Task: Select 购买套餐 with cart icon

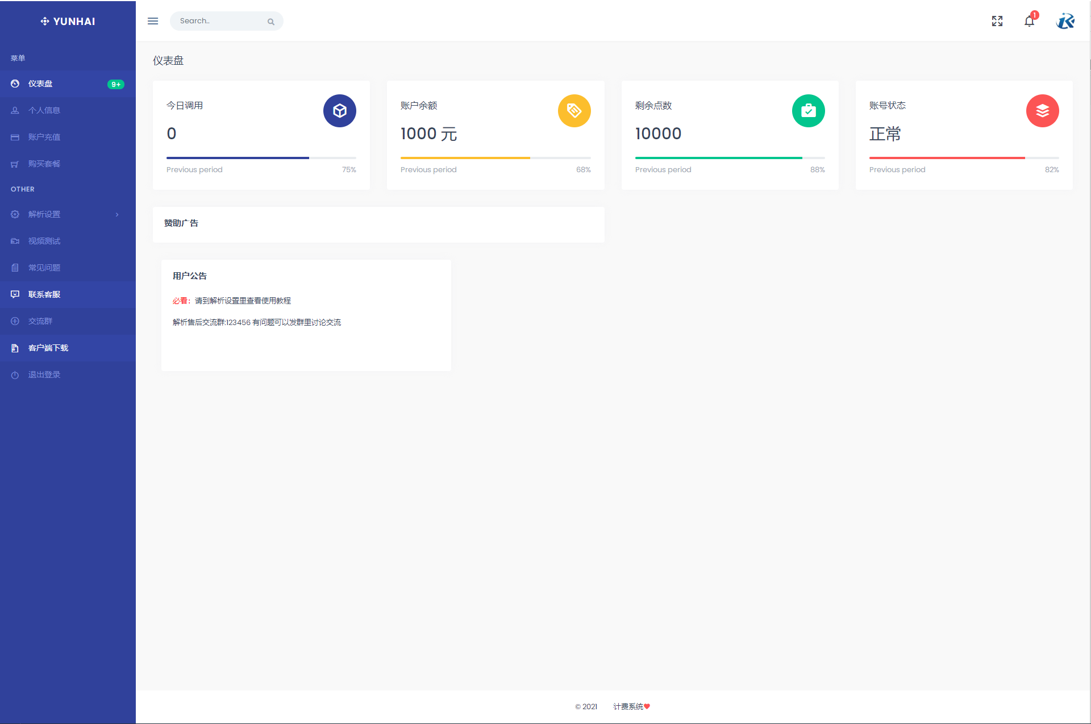Action: 44,164
